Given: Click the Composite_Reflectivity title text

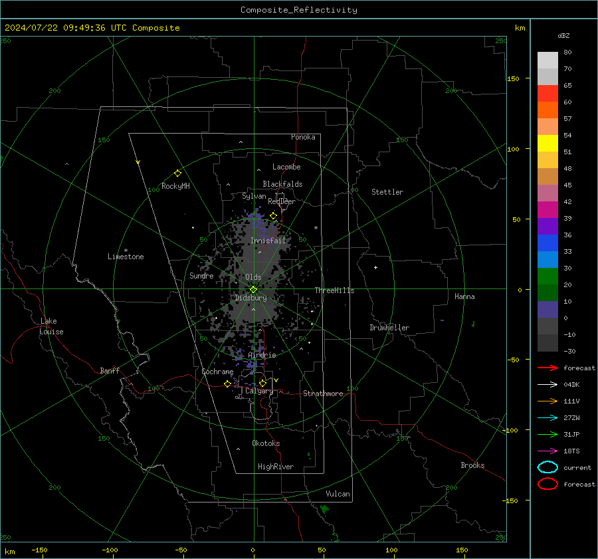Looking at the screenshot, I should tap(298, 10).
